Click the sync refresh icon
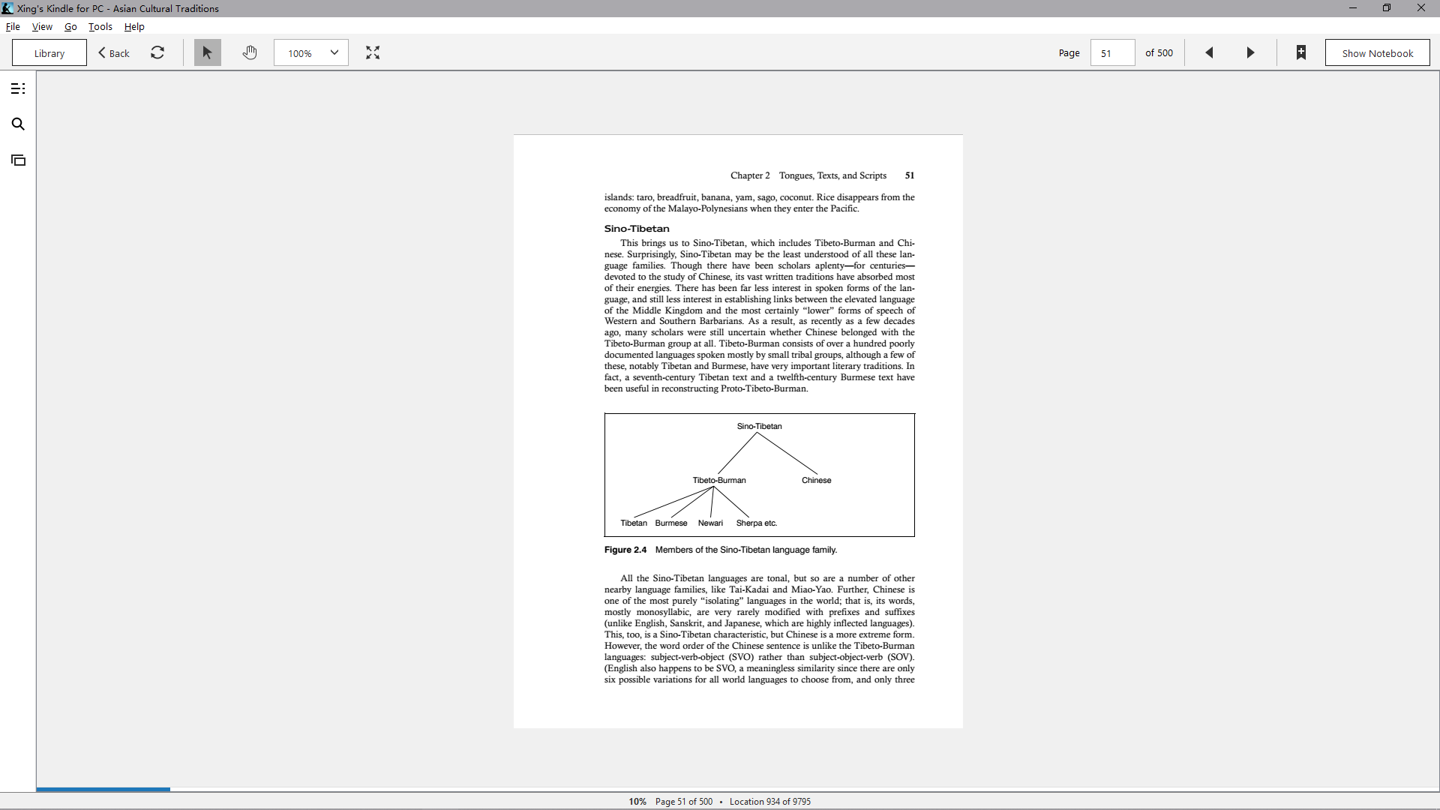This screenshot has width=1440, height=810. point(157,52)
